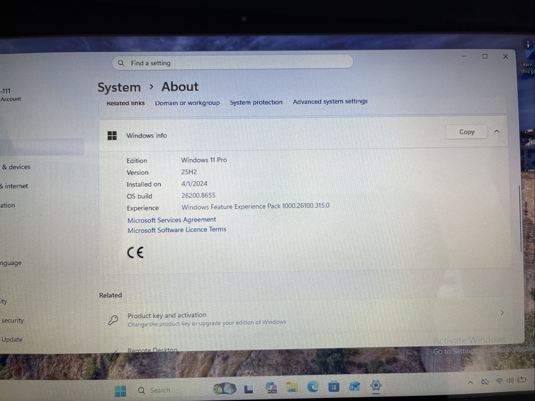Open Microsoft Software Licence Terms link
This screenshot has width=535, height=401.
(x=177, y=230)
